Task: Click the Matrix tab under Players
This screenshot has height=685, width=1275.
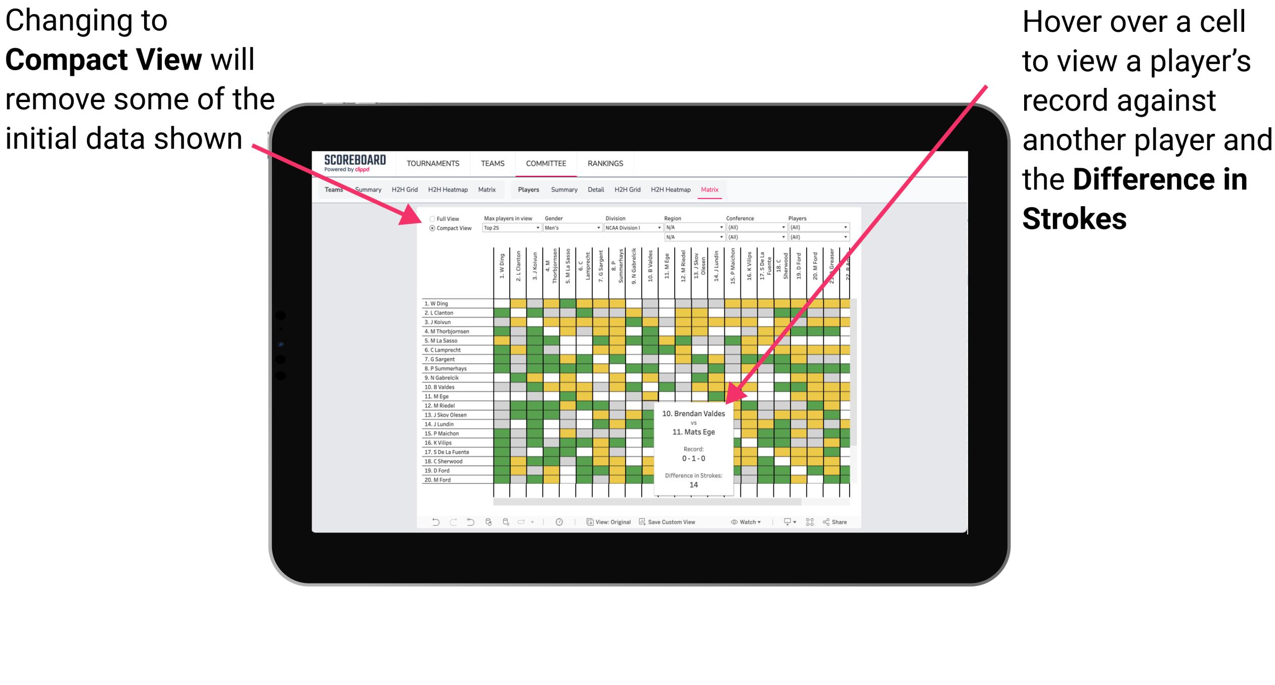Action: [x=737, y=190]
